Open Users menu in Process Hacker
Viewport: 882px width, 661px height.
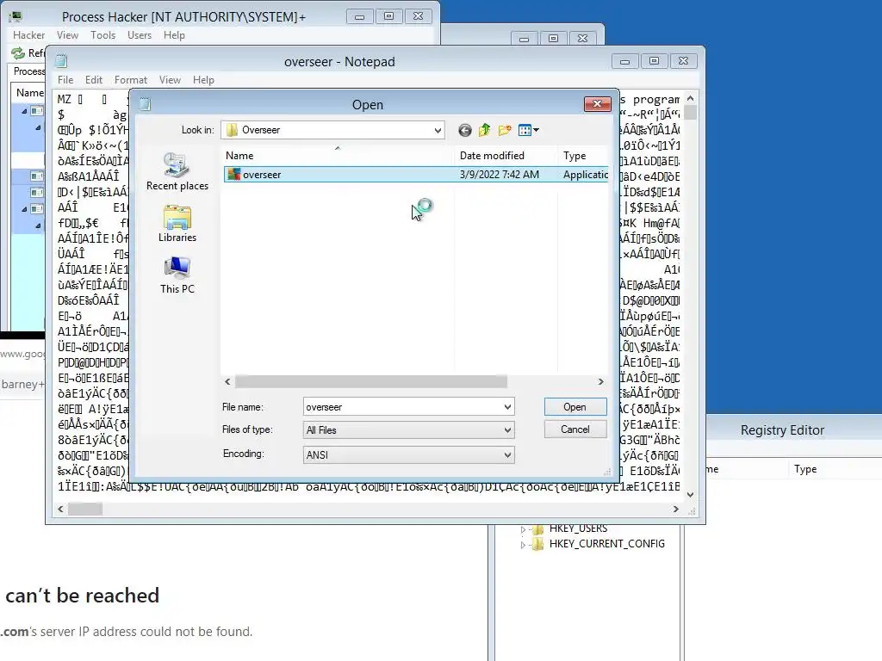pyautogui.click(x=140, y=34)
